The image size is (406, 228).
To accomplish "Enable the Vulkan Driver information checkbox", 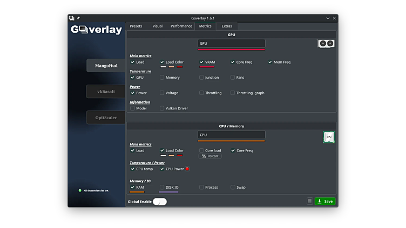I will [x=162, y=108].
